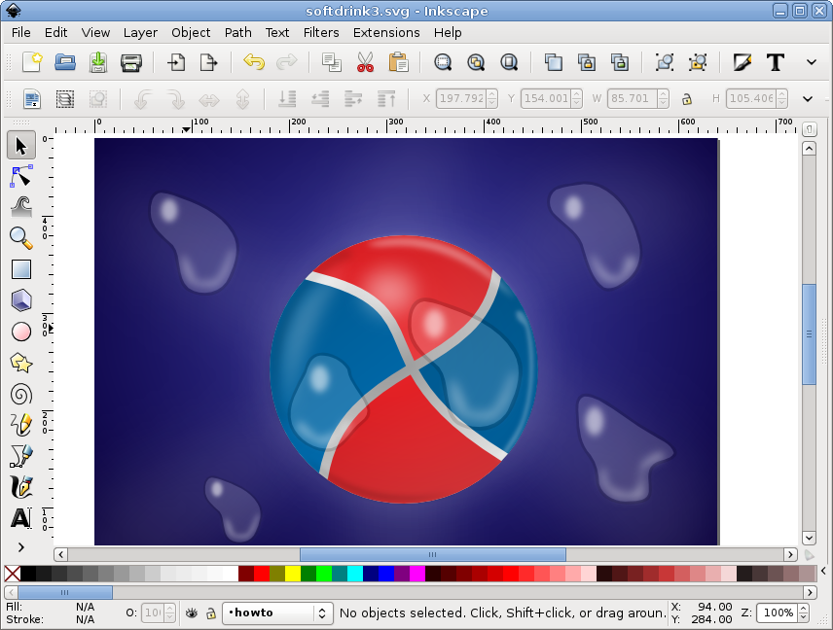The width and height of the screenshot is (833, 630).
Task: Select all objects in all layers
Action: tap(65, 99)
